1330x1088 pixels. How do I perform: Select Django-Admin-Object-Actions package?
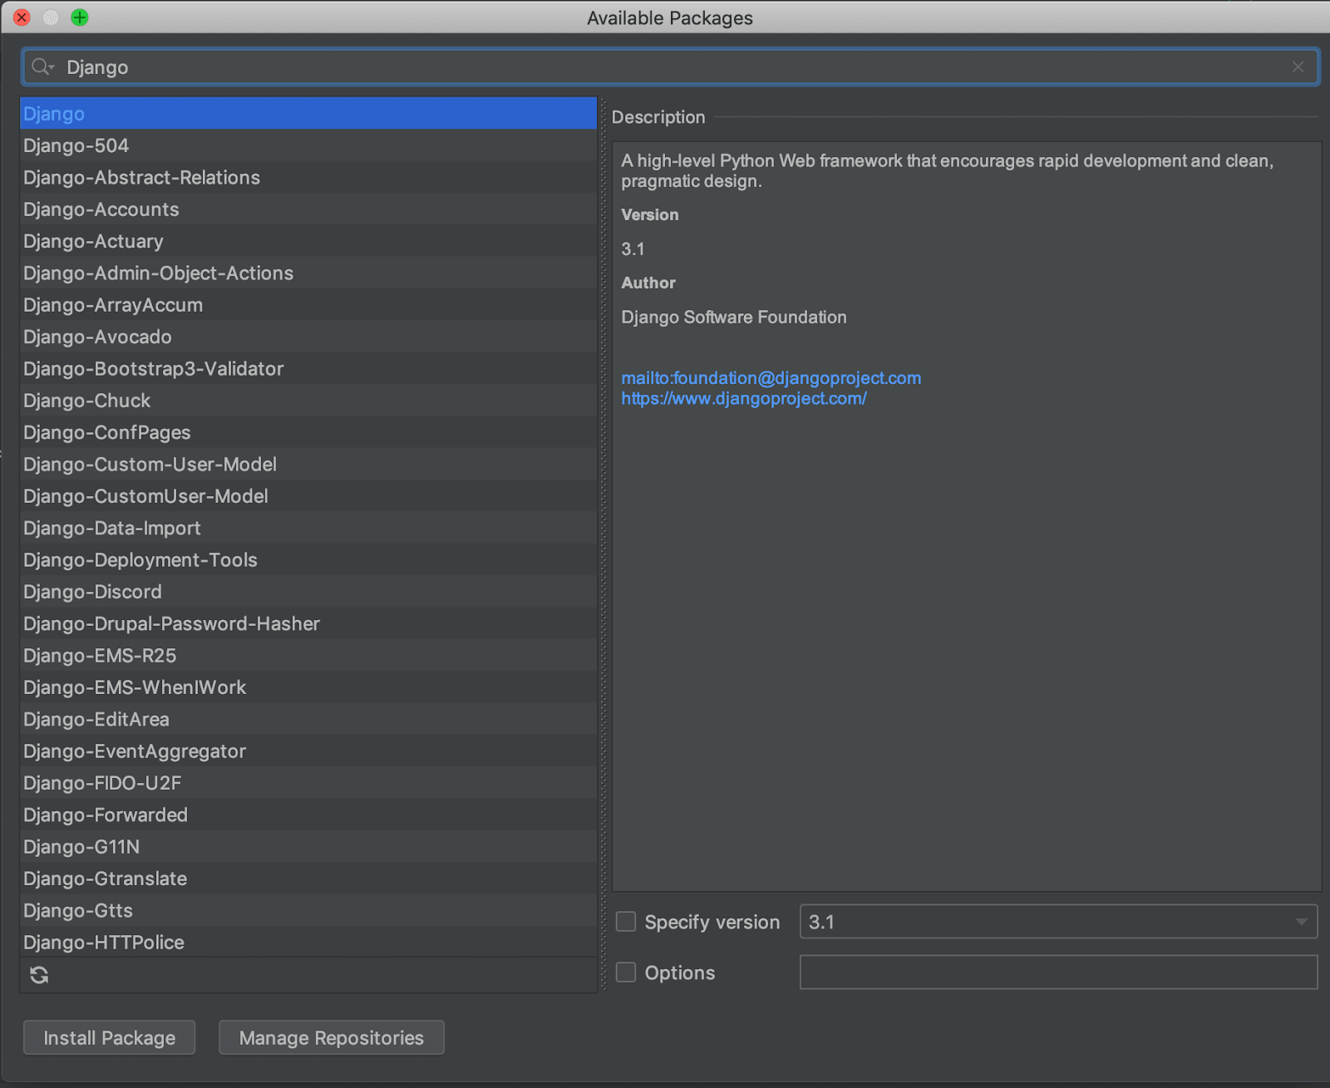(308, 273)
